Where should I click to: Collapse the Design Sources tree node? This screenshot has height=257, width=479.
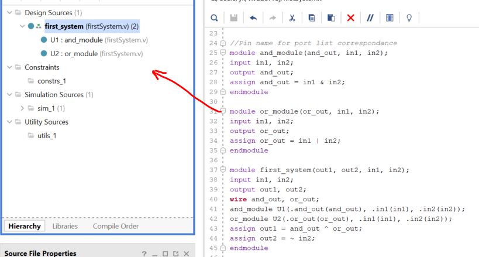click(x=9, y=13)
